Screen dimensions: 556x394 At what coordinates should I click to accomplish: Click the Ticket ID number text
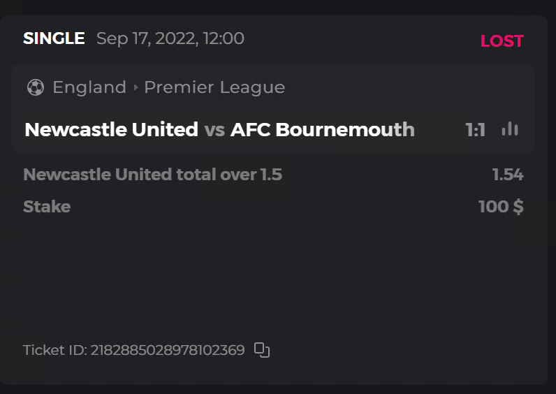(x=168, y=350)
